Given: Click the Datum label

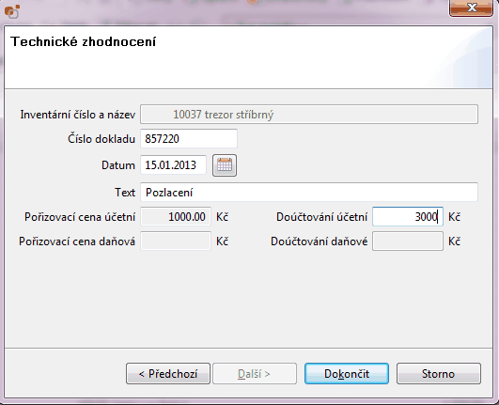Looking at the screenshot, I should point(118,165).
